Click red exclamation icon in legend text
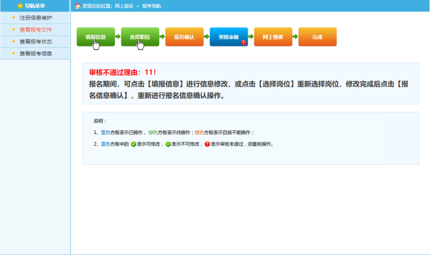This screenshot has width=431, height=255. [x=207, y=144]
